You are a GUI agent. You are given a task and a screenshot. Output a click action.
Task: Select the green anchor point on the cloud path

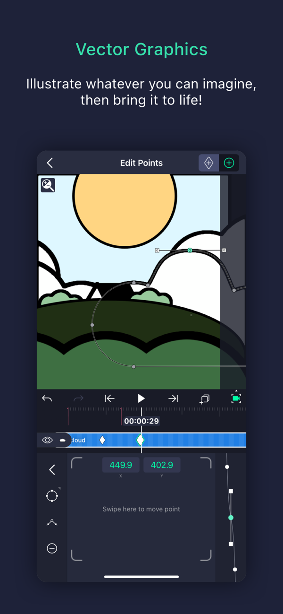point(190,250)
